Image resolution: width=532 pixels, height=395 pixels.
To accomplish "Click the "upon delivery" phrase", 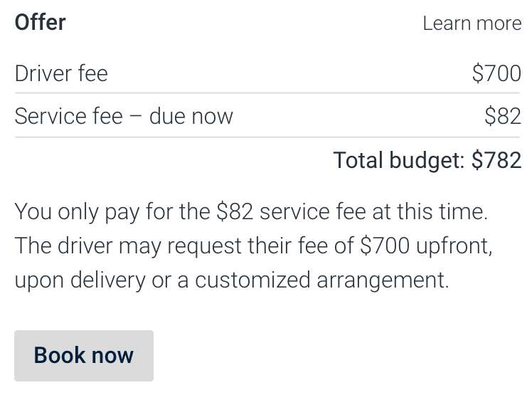I will click(x=79, y=280).
